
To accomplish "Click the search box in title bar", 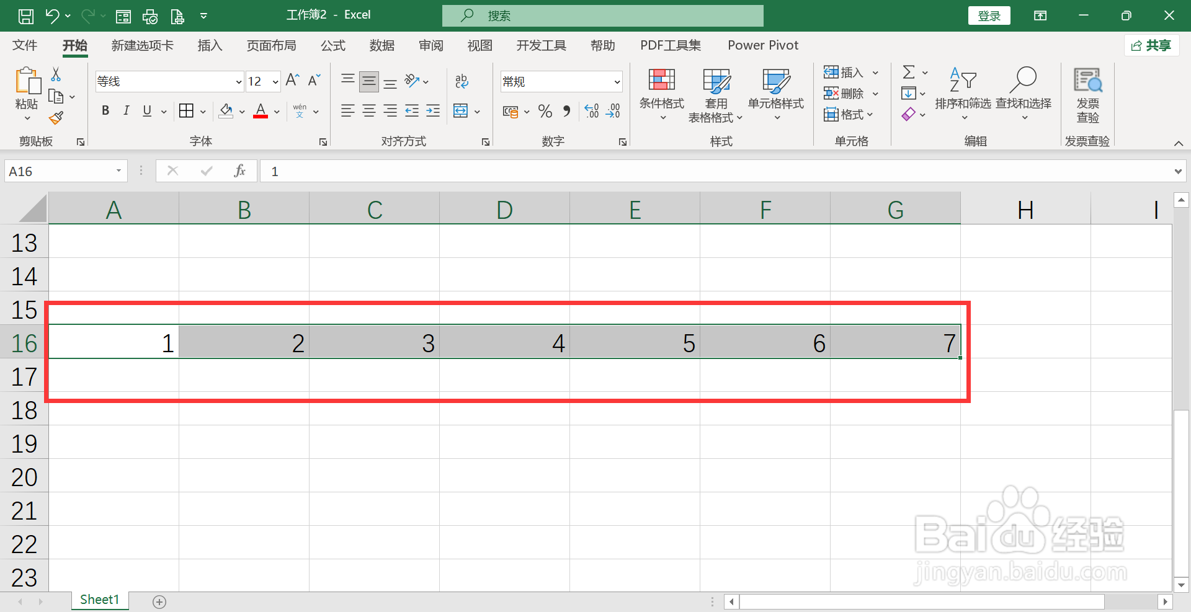I will [x=603, y=16].
